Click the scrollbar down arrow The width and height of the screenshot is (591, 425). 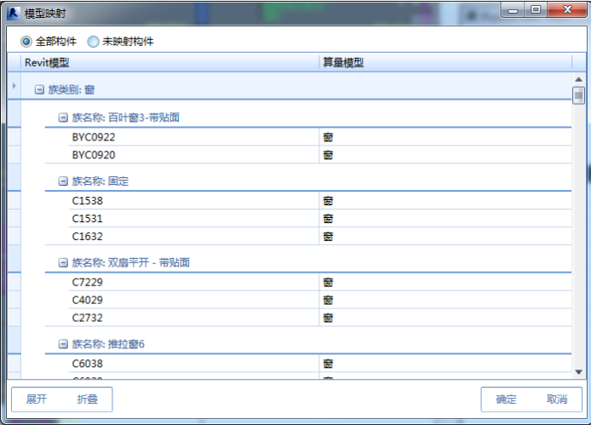click(x=578, y=372)
